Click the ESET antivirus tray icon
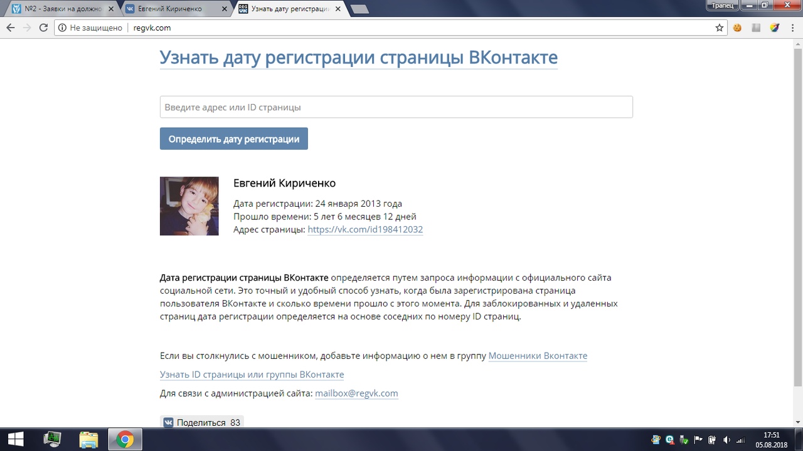Viewport: 803px width, 451px height. [670, 440]
